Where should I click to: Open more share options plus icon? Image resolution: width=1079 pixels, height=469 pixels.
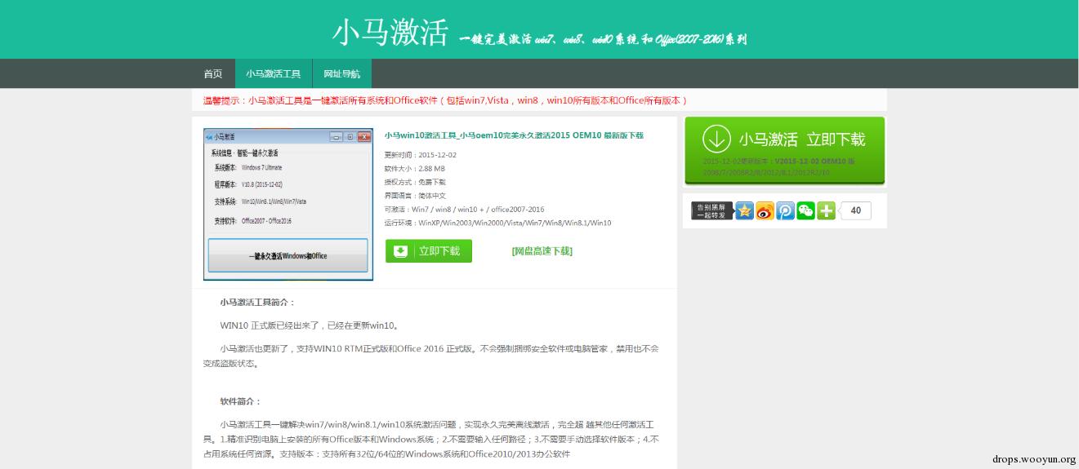click(826, 210)
